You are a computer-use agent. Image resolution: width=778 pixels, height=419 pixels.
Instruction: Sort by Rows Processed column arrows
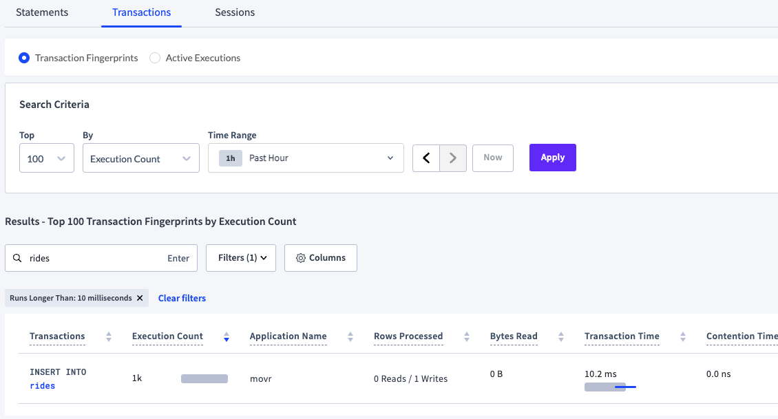click(x=467, y=337)
